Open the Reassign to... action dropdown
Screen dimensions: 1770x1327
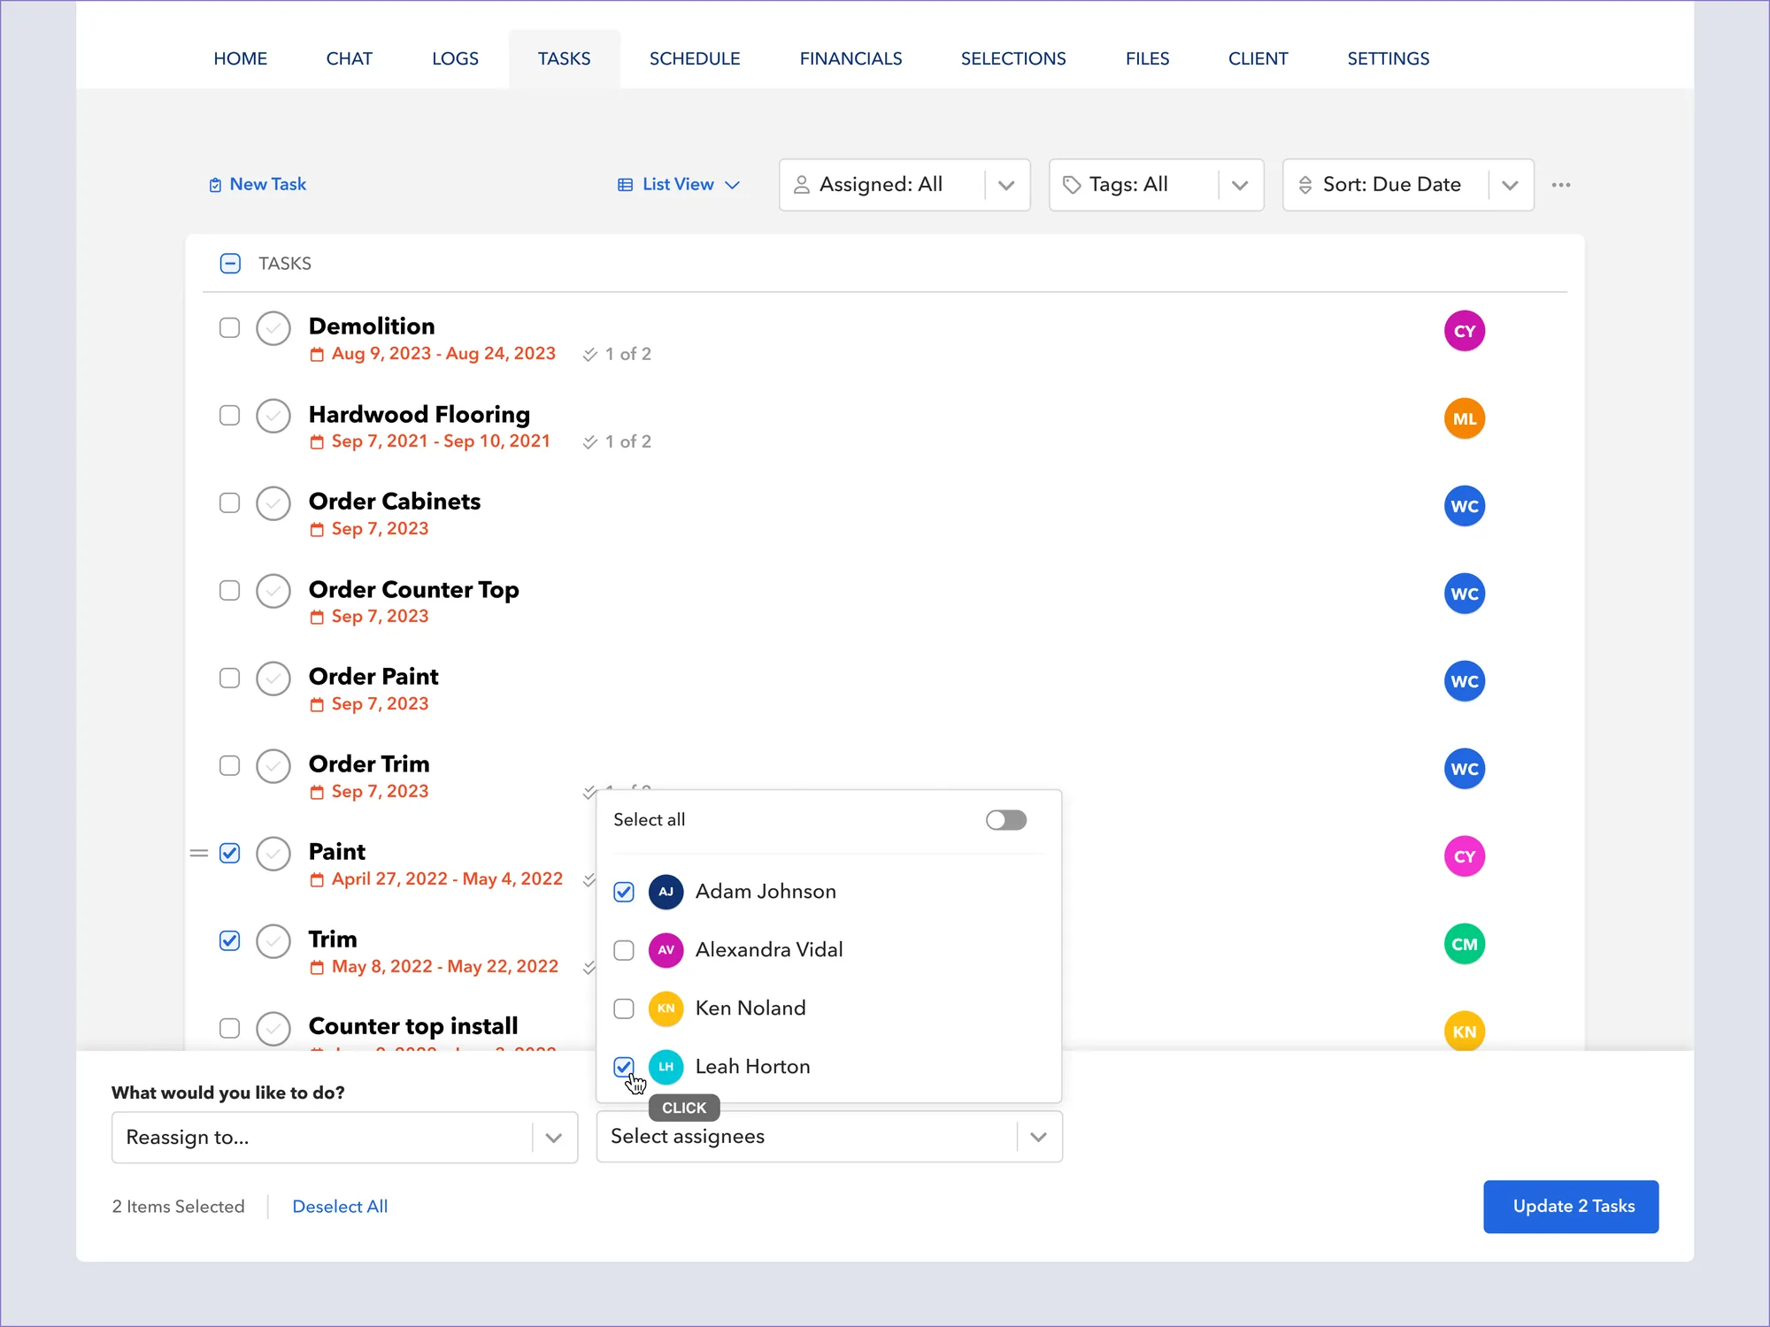(x=344, y=1138)
